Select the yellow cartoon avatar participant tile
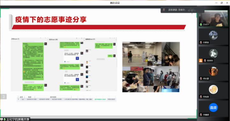The image size is (230, 121). pos(213,91)
